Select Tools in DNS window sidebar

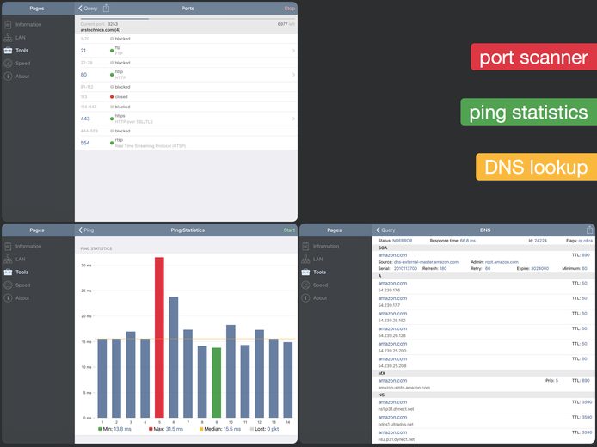pos(314,272)
